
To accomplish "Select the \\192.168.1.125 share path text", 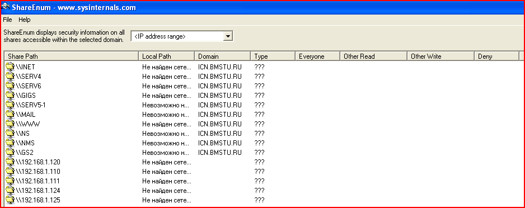I will pos(38,200).
